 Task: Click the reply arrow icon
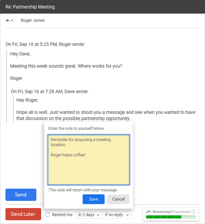pos(7,20)
